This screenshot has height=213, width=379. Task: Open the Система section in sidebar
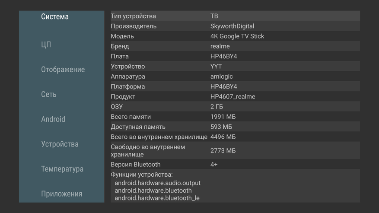[55, 17]
